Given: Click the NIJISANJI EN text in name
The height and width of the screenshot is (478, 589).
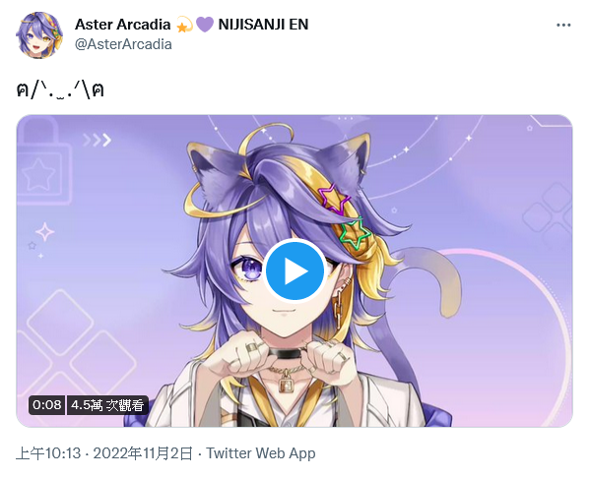Looking at the screenshot, I should [263, 25].
